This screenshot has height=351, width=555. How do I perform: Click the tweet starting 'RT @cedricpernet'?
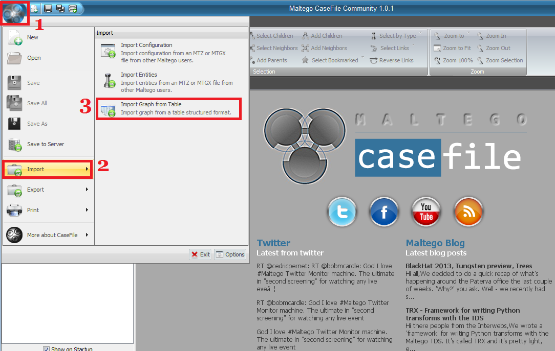click(x=326, y=277)
